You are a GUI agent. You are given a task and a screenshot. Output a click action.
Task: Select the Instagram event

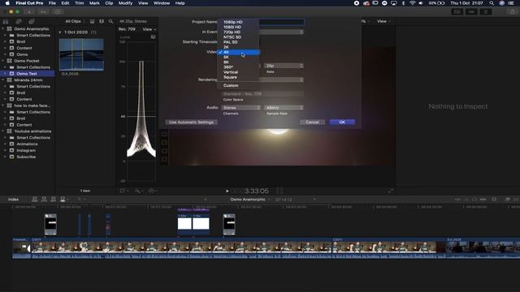(27, 151)
